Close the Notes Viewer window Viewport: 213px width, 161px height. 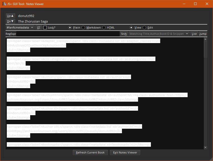(x=207, y=4)
